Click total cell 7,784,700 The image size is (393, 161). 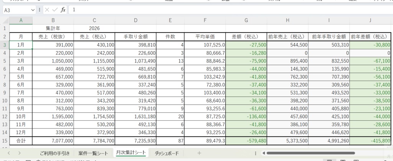94,141
